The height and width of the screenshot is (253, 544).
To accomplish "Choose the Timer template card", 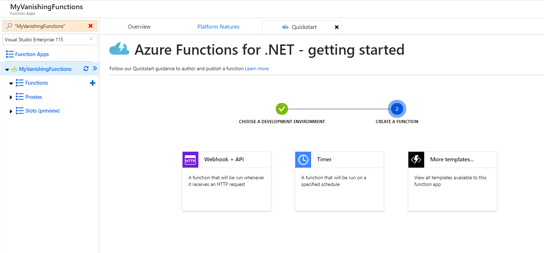I will pyautogui.click(x=339, y=181).
